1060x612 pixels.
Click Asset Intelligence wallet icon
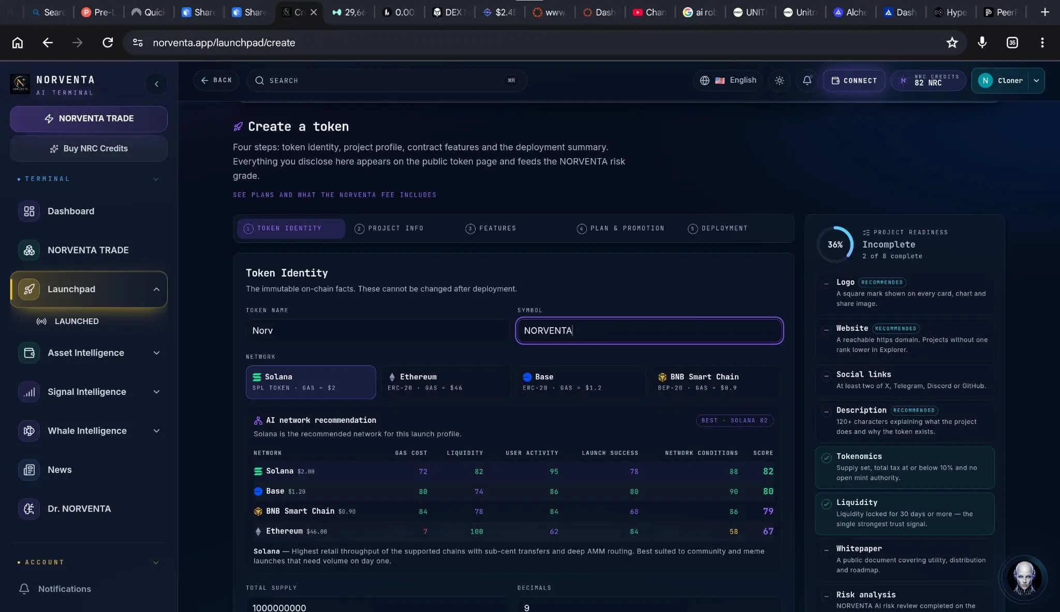29,353
